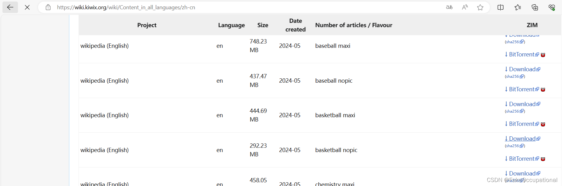
Task: Activate the read aloud icon
Action: [465, 7]
